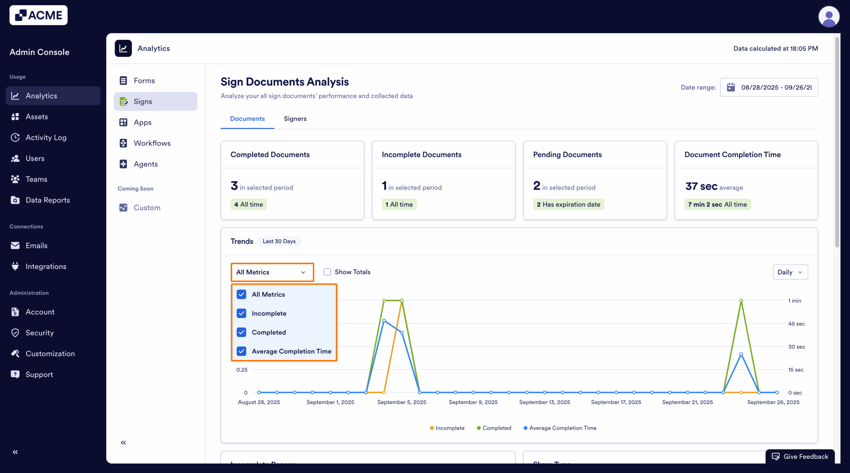Open the Assets section

(37, 116)
